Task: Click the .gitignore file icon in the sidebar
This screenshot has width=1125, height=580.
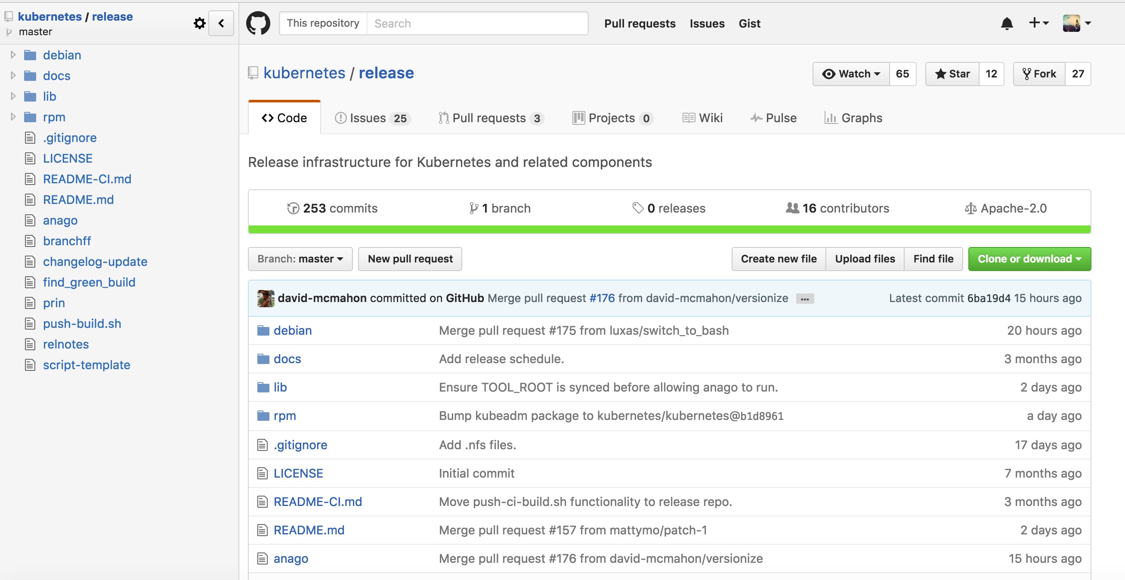Action: (x=30, y=138)
